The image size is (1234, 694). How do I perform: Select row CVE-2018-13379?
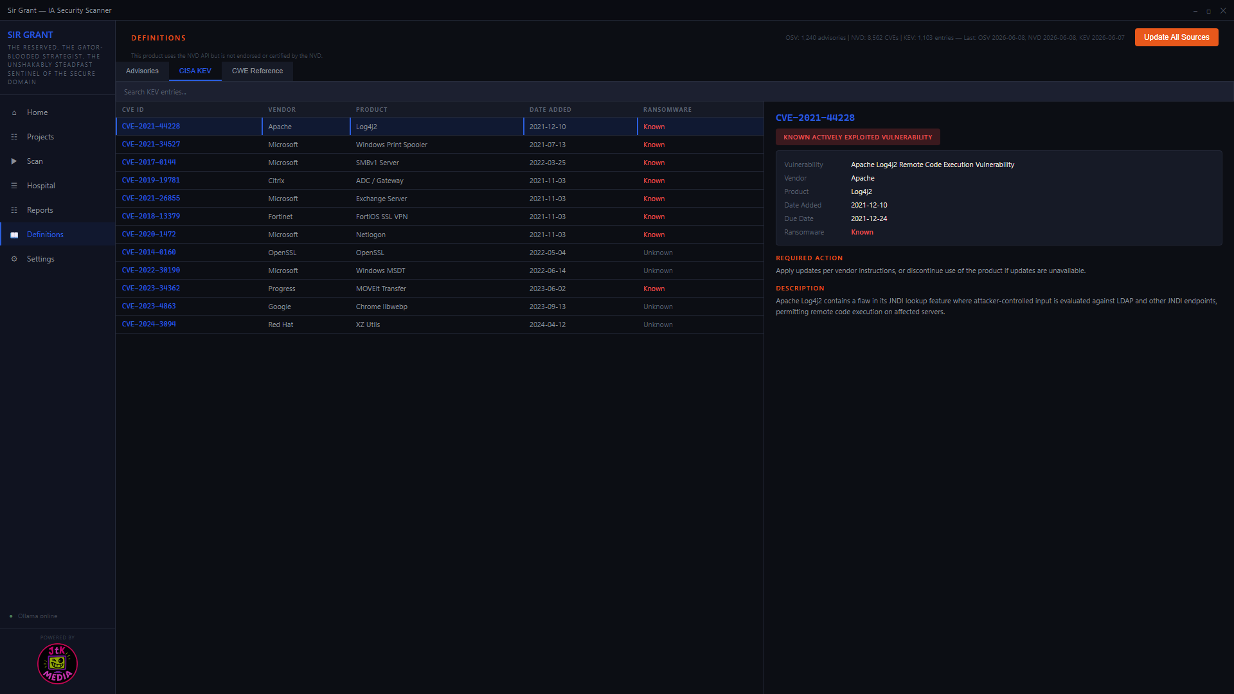(440, 217)
